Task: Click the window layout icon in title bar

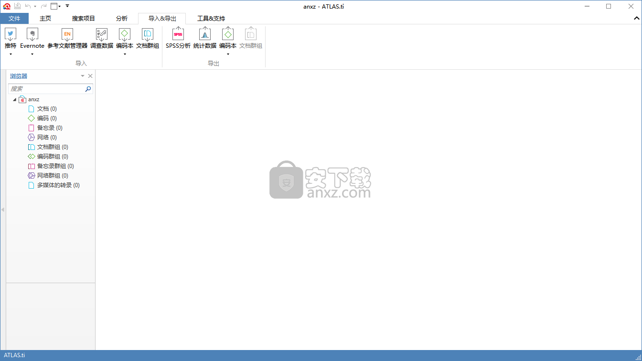Action: click(54, 6)
